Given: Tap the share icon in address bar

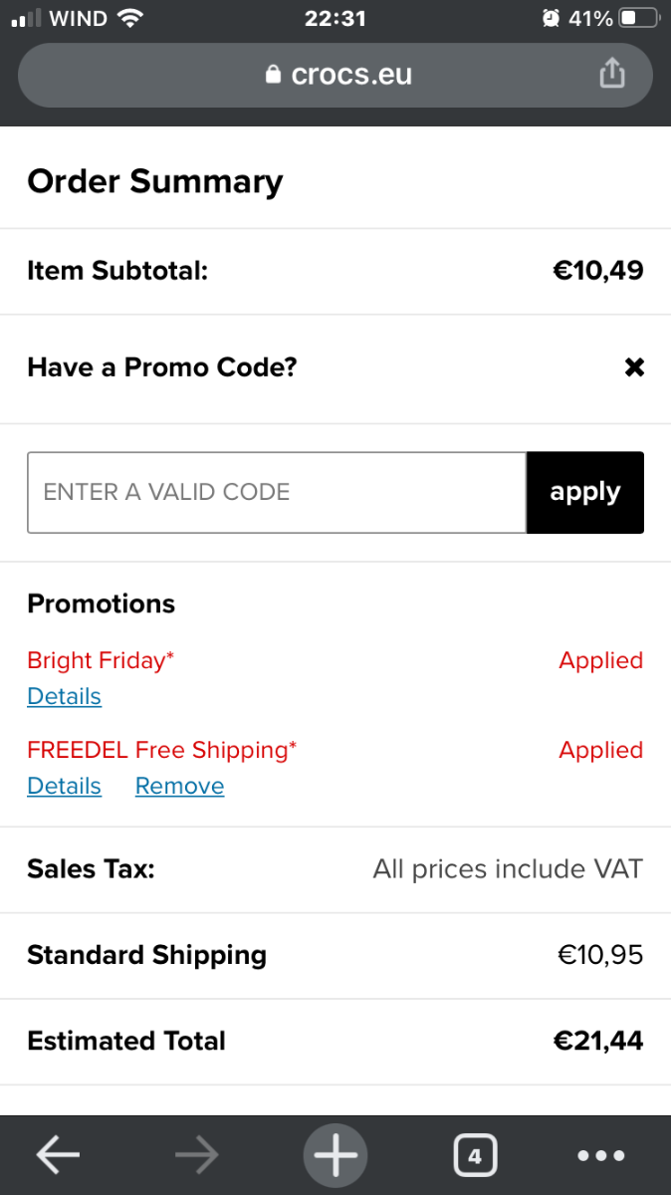Looking at the screenshot, I should coord(612,74).
